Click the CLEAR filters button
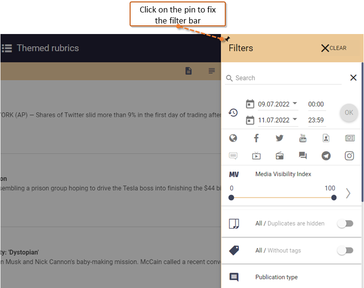This screenshot has width=364, height=288. click(x=334, y=48)
